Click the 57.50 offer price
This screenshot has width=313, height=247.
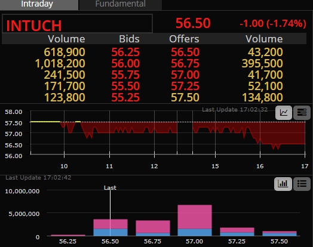185,98
